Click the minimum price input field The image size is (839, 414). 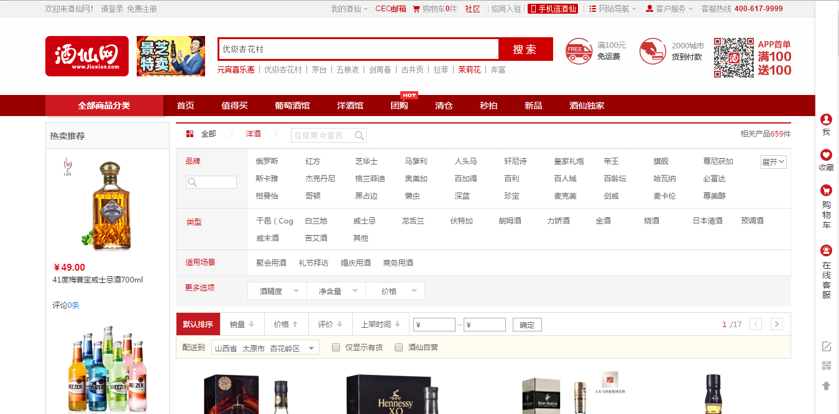click(x=434, y=325)
